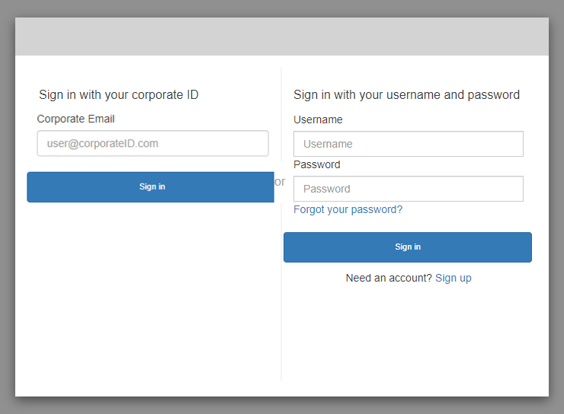Follow the Sign up link
The height and width of the screenshot is (414, 564).
click(453, 278)
